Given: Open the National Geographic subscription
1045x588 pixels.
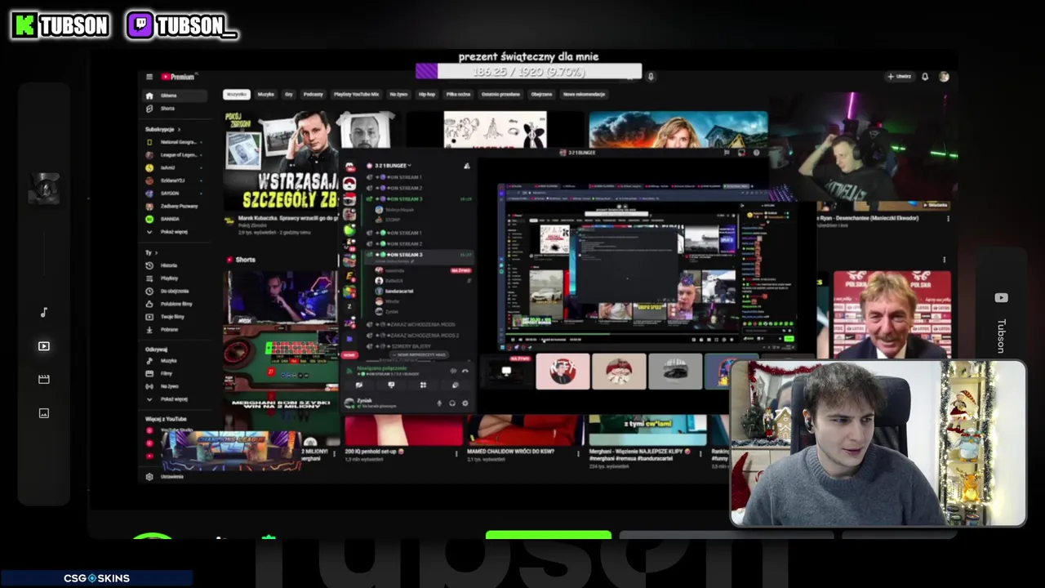Looking at the screenshot, I should tap(173, 142).
